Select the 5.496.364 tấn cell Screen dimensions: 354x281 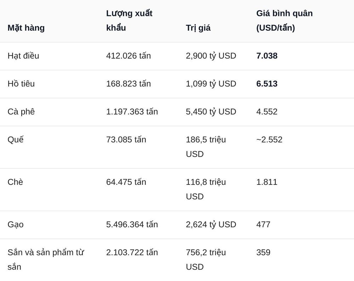coord(132,224)
